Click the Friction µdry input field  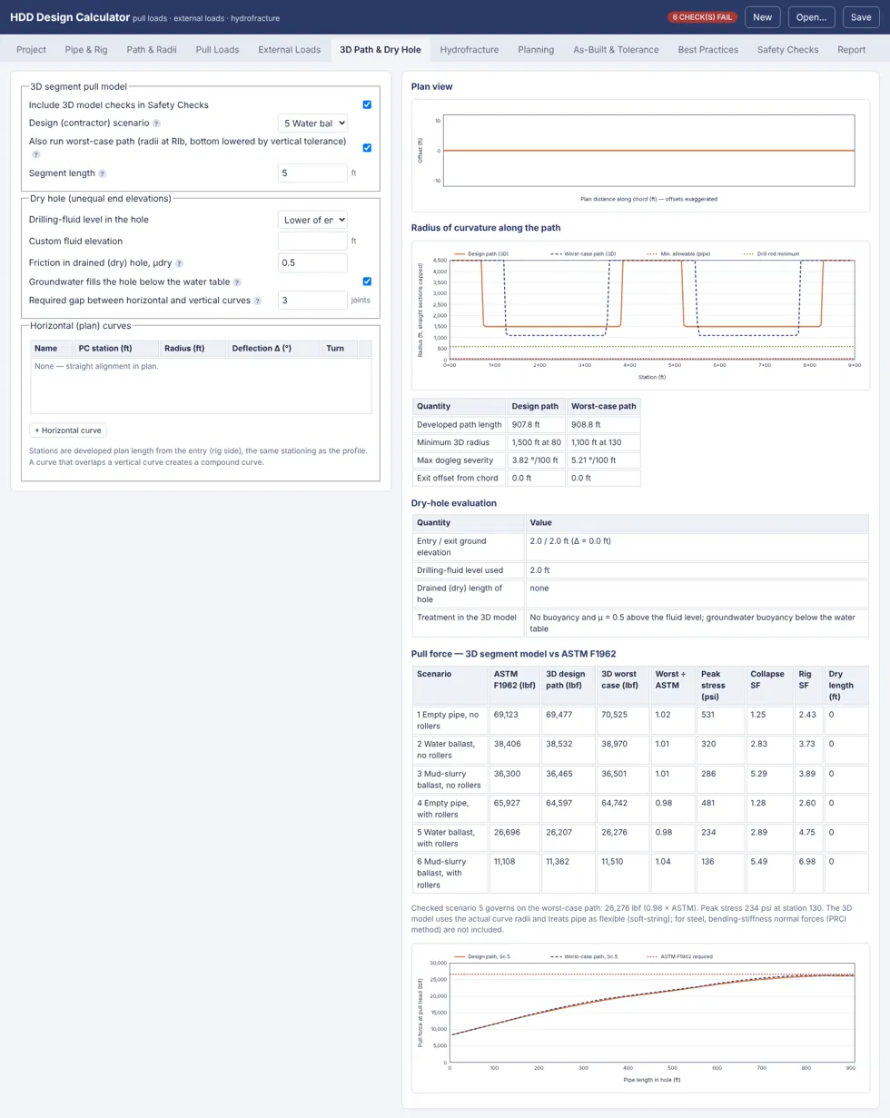[312, 262]
